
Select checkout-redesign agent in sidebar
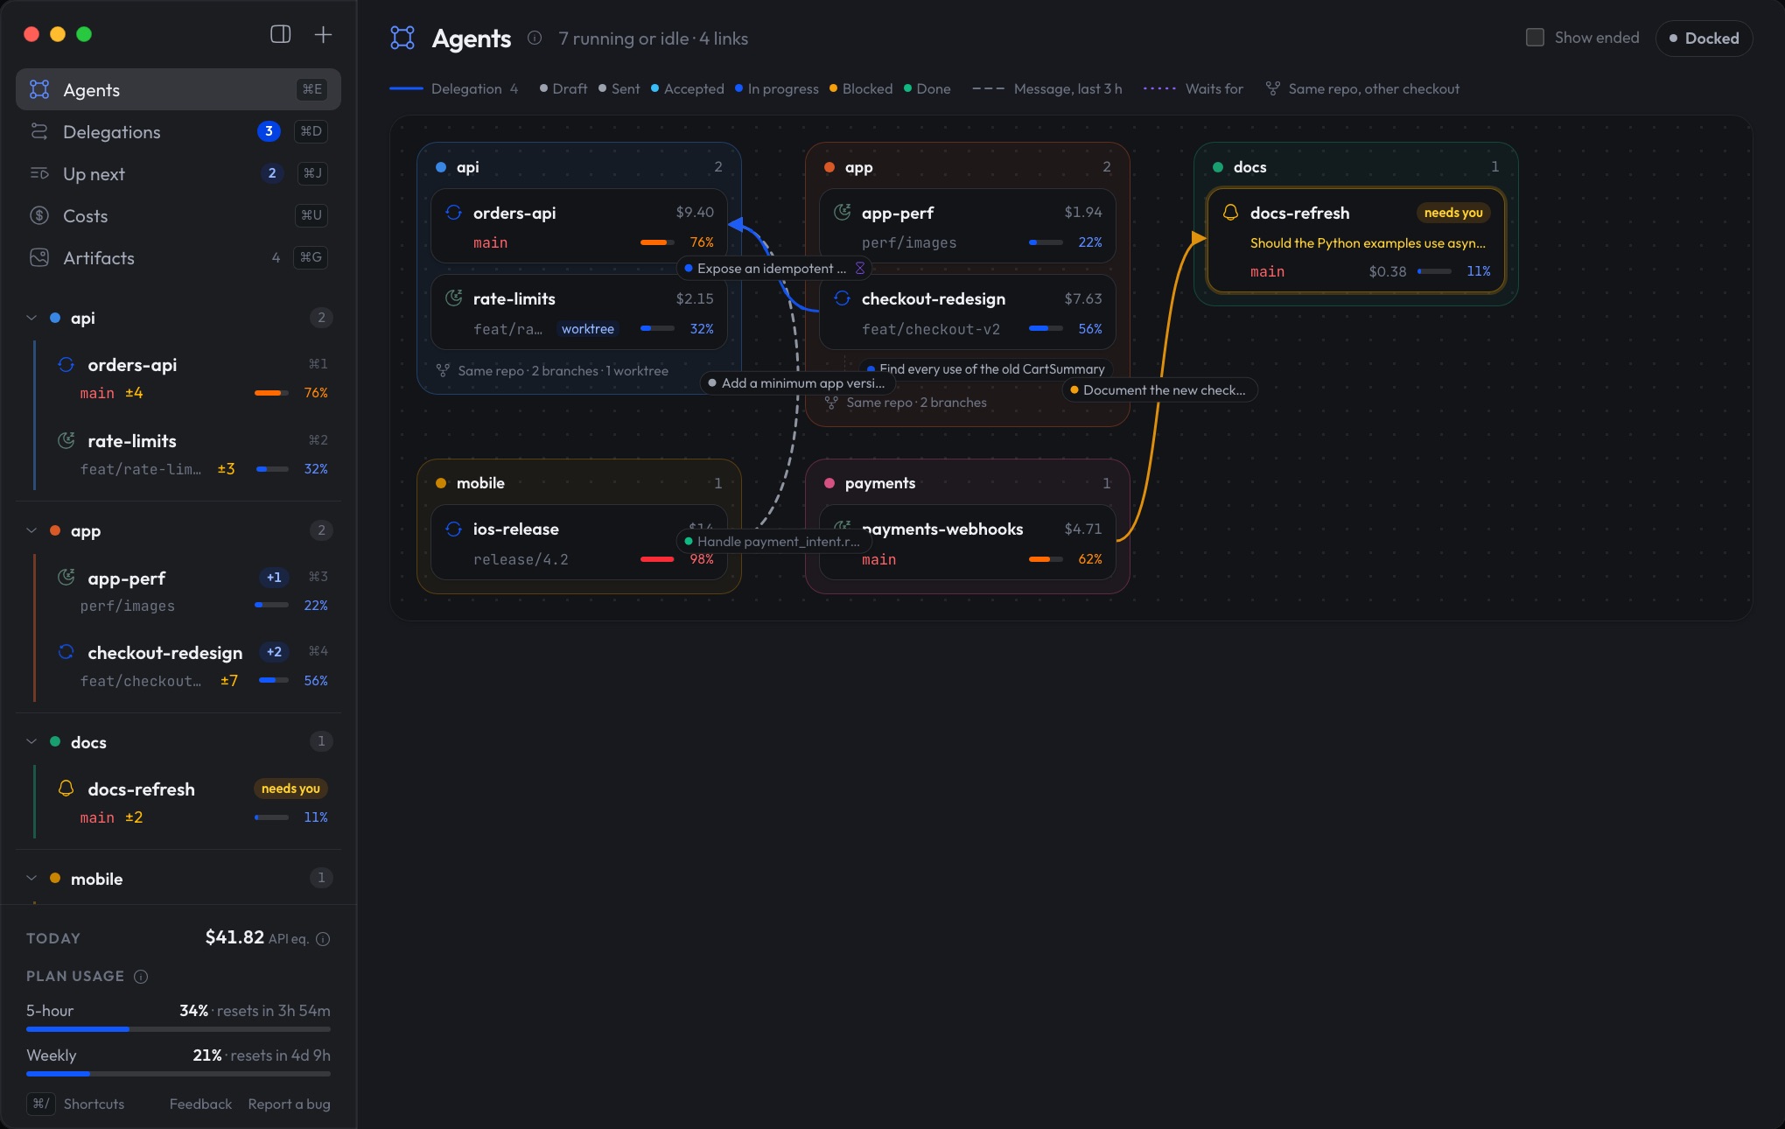(187, 666)
